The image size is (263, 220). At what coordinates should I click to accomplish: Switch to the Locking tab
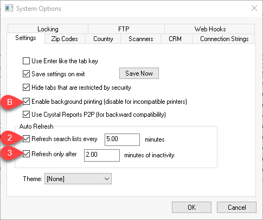point(48,29)
